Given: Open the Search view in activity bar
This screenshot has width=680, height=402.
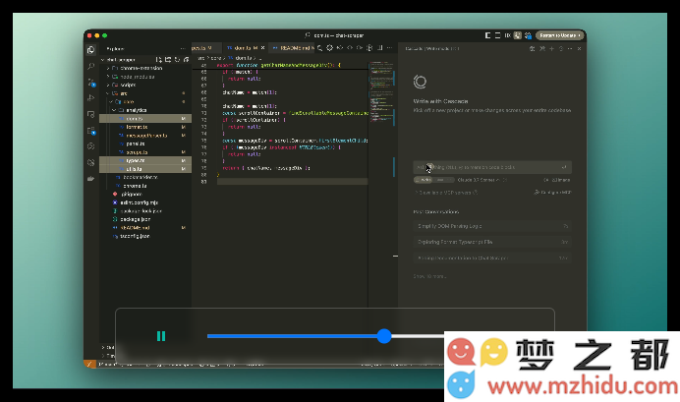Looking at the screenshot, I should coord(91,67).
